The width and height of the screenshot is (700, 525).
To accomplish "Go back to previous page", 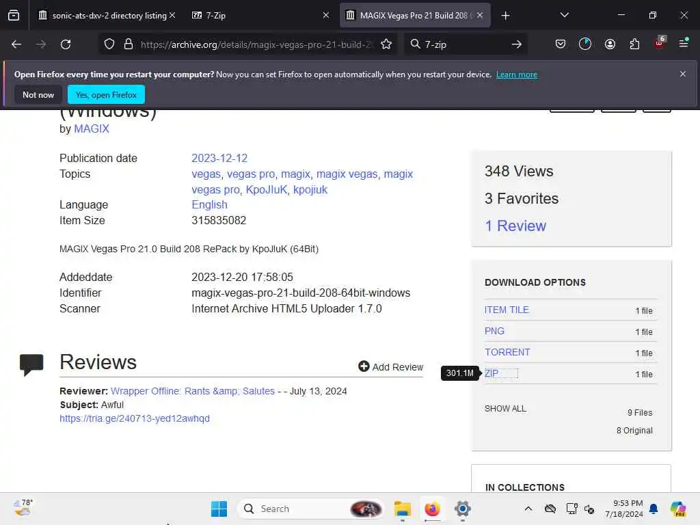I will tap(16, 44).
